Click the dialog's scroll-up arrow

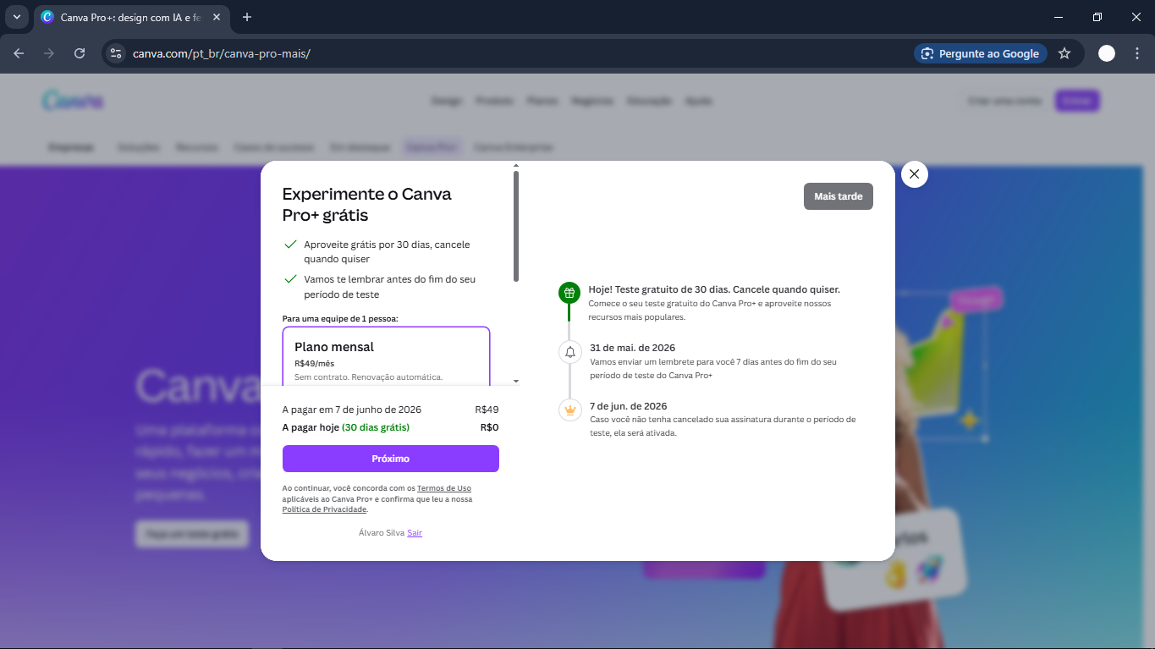(516, 166)
